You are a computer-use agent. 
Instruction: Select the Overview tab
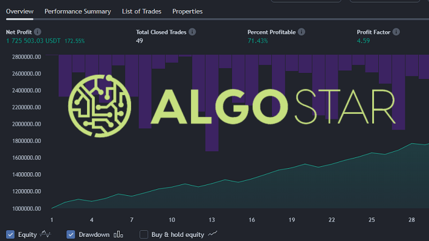pyautogui.click(x=20, y=11)
